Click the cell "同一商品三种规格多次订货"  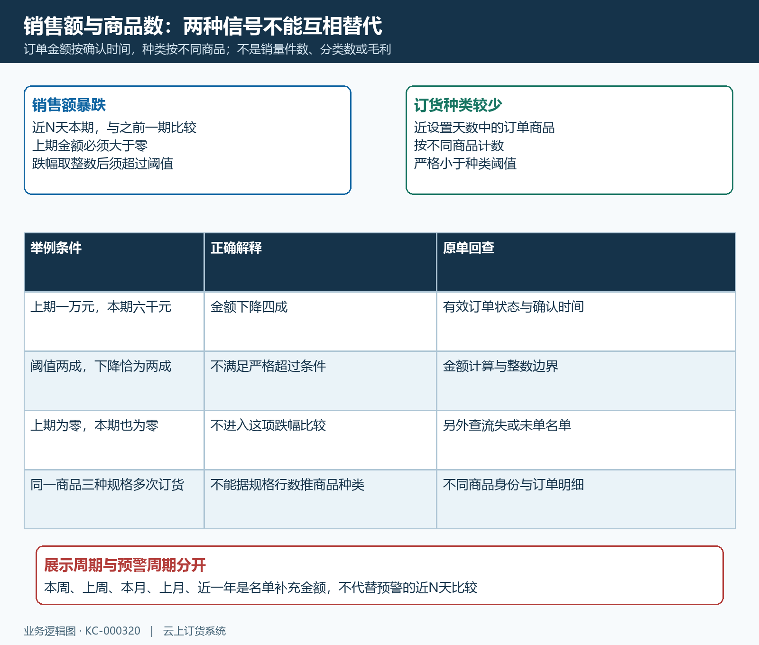pyautogui.click(x=114, y=499)
